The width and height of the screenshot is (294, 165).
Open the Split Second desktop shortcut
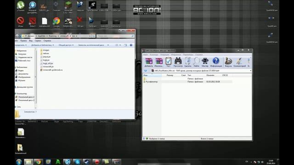(92, 6)
